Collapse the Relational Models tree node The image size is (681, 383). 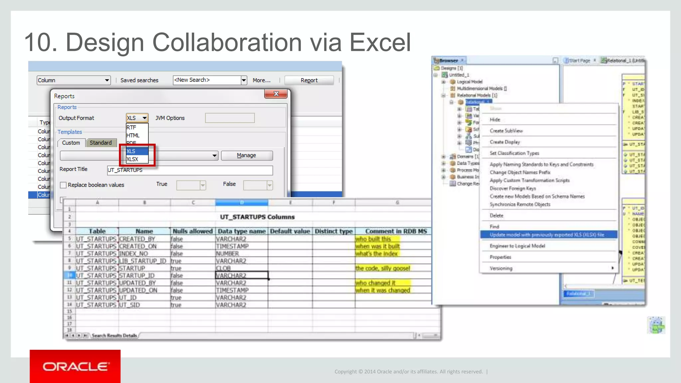pos(444,95)
